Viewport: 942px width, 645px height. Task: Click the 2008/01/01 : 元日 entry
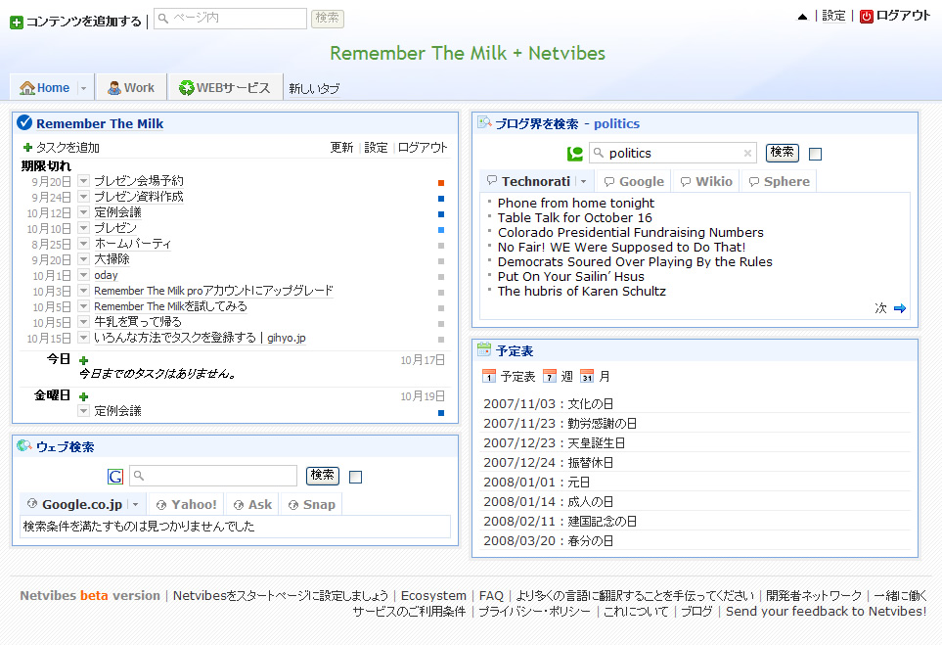[x=536, y=483]
